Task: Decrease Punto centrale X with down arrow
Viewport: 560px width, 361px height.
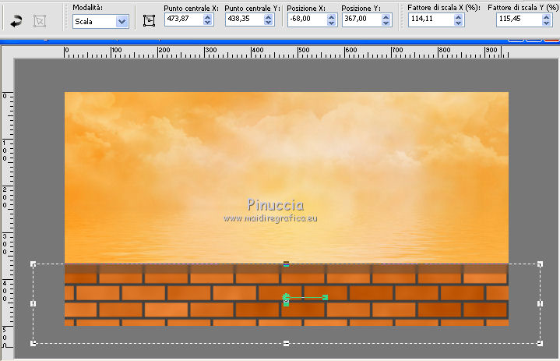Action: point(207,22)
